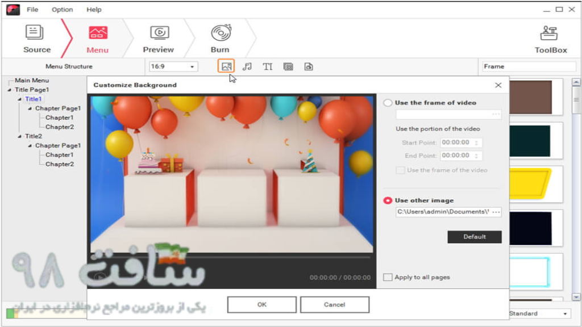This screenshot has width=582, height=327.
Task: Check the disabled Use the frame of the video box
Action: [400, 170]
